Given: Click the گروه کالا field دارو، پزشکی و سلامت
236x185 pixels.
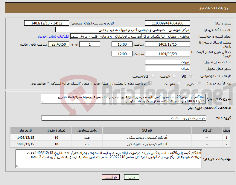Looking at the screenshot, I should point(124,118).
